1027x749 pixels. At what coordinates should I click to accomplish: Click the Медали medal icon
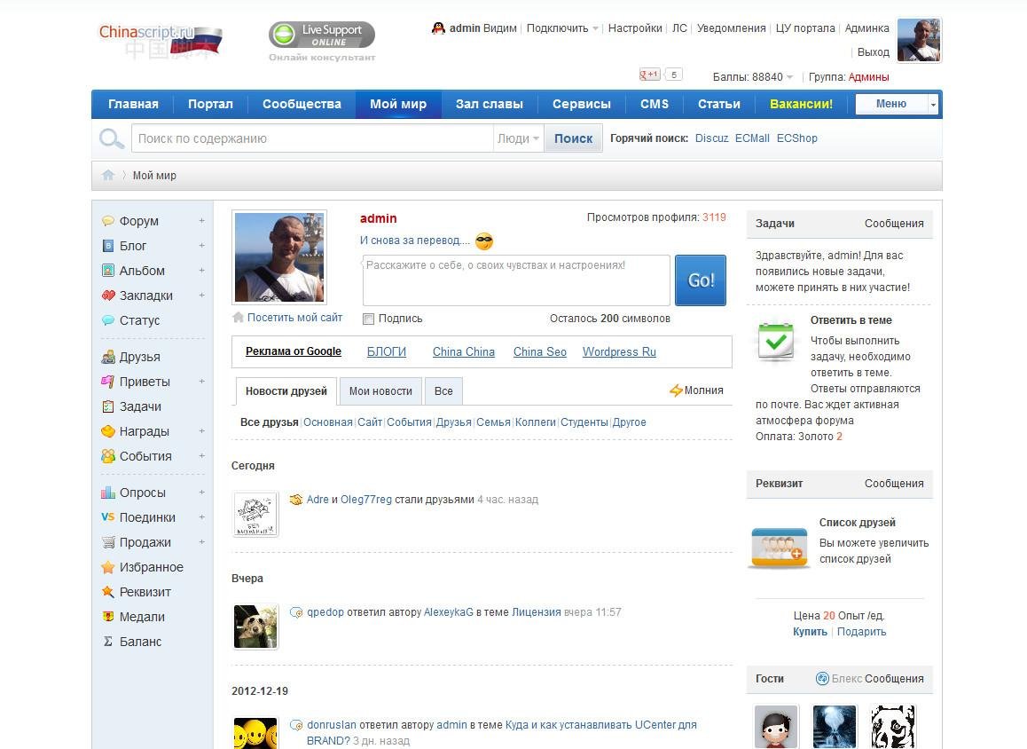click(x=107, y=617)
